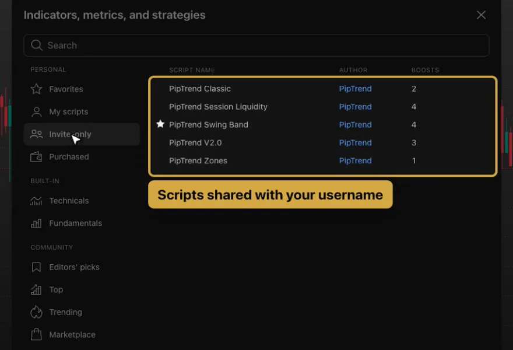The height and width of the screenshot is (350, 513).
Task: Click the Search input field
Action: 256,45
